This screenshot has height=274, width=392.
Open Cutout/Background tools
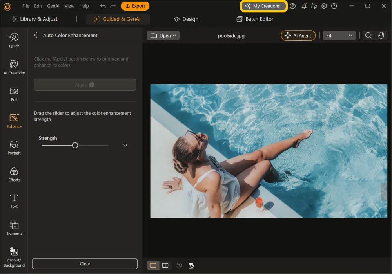coord(14,257)
